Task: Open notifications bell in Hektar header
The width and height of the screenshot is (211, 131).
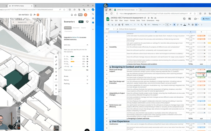Action: [x=72, y=15]
